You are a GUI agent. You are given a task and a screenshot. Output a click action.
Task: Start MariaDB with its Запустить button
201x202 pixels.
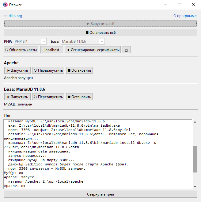click(17, 97)
